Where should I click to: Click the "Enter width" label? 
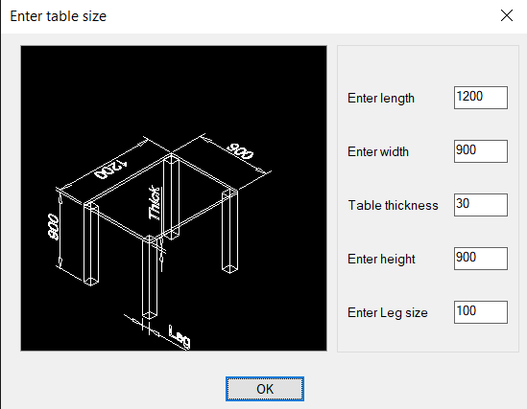point(378,152)
